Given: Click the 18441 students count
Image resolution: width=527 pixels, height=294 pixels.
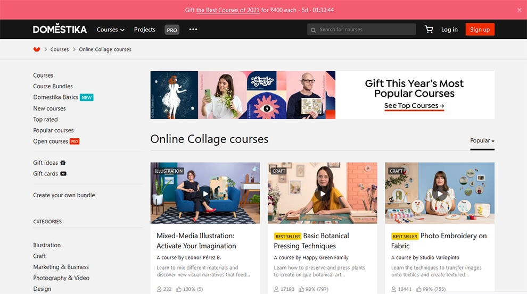Looking at the screenshot, I should click(405, 289).
